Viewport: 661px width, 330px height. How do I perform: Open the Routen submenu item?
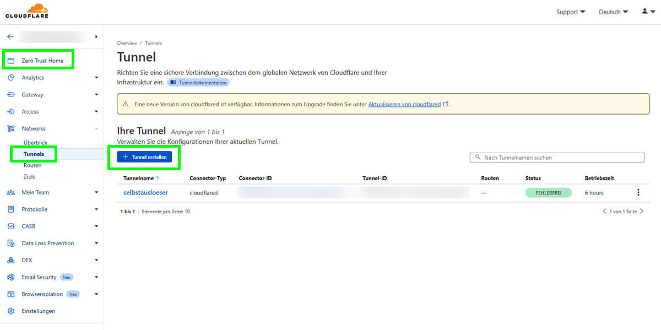coord(32,165)
